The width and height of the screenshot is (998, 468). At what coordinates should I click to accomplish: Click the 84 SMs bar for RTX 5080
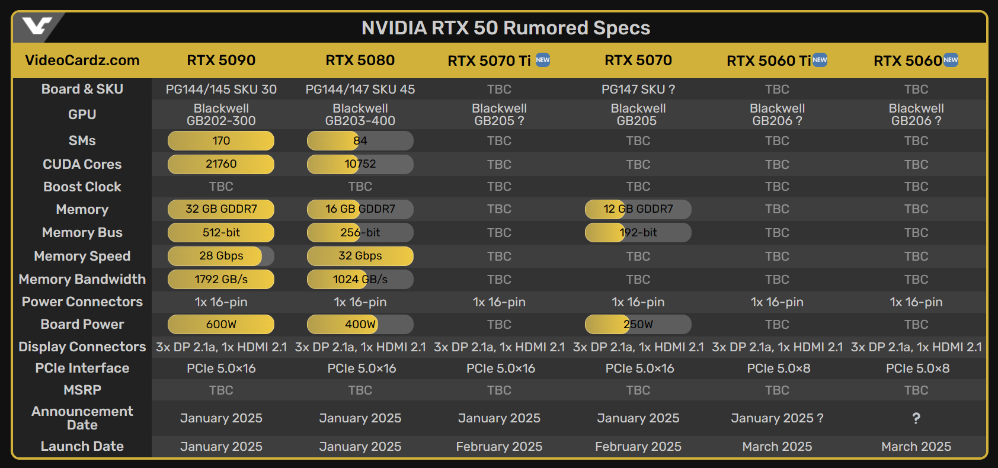click(360, 141)
